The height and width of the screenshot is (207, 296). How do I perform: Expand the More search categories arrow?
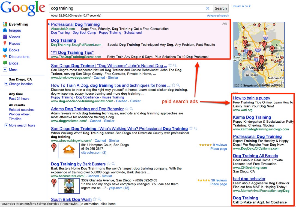[x=5, y=70]
